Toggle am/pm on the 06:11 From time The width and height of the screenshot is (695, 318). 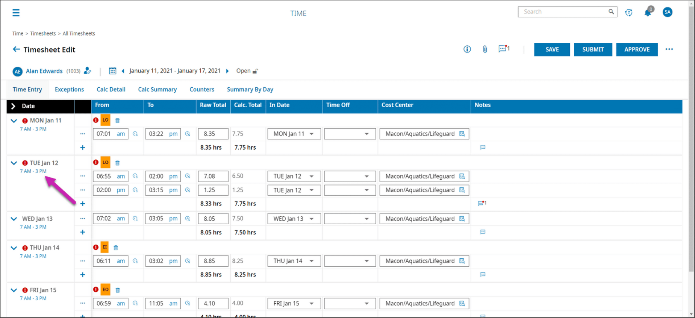[121, 261]
